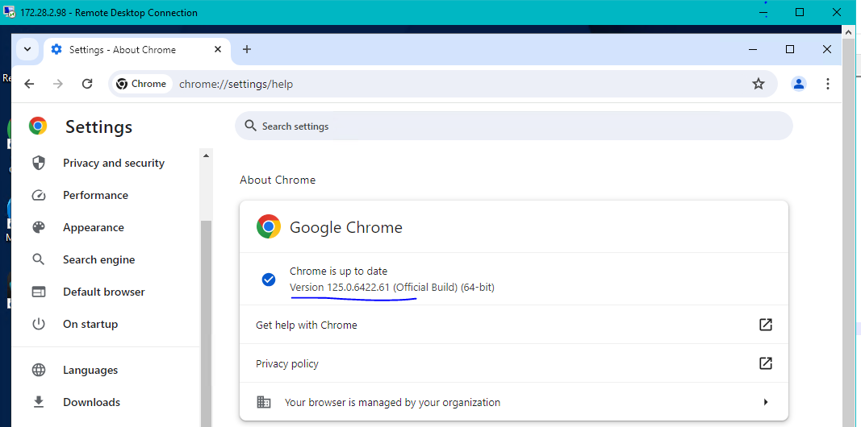Click the forward navigation arrow
861x427 pixels.
coord(57,84)
